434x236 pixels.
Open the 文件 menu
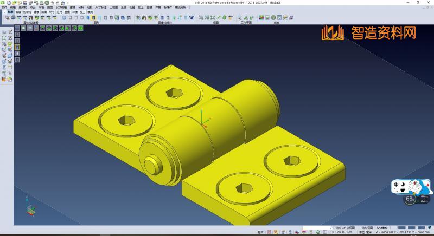(x=4, y=7)
